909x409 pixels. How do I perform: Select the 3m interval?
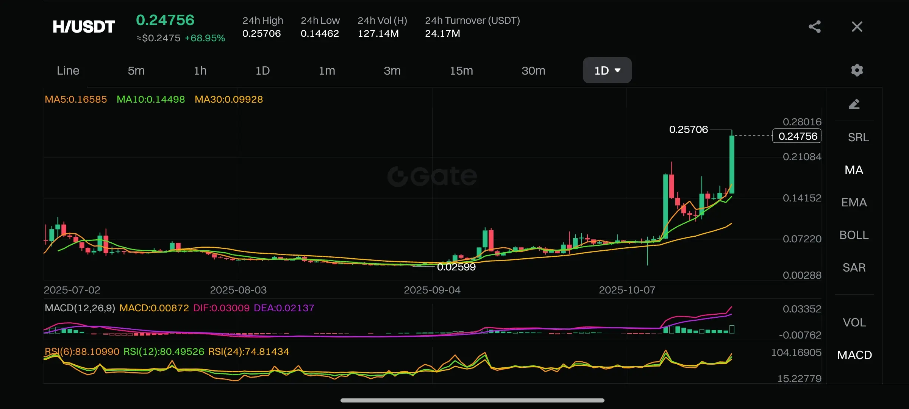pyautogui.click(x=392, y=70)
